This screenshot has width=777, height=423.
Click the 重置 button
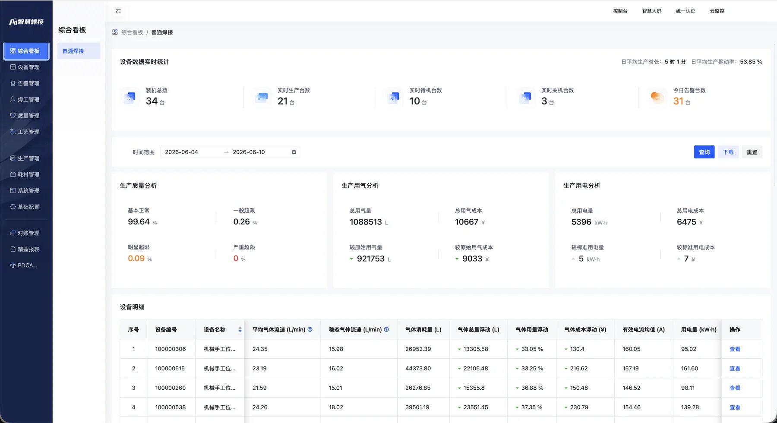pos(752,152)
